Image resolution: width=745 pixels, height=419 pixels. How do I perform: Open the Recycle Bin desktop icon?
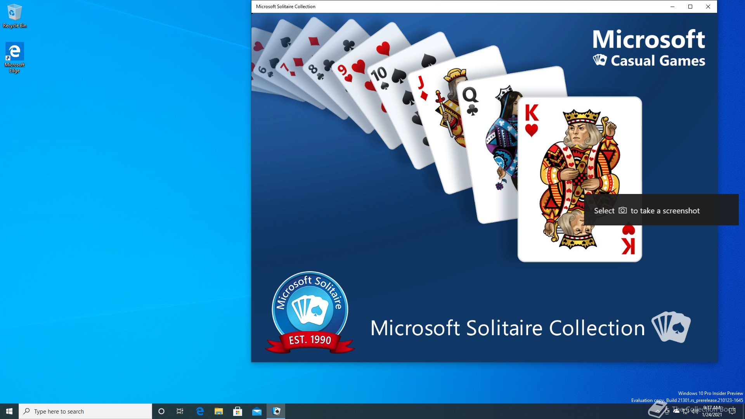[15, 16]
